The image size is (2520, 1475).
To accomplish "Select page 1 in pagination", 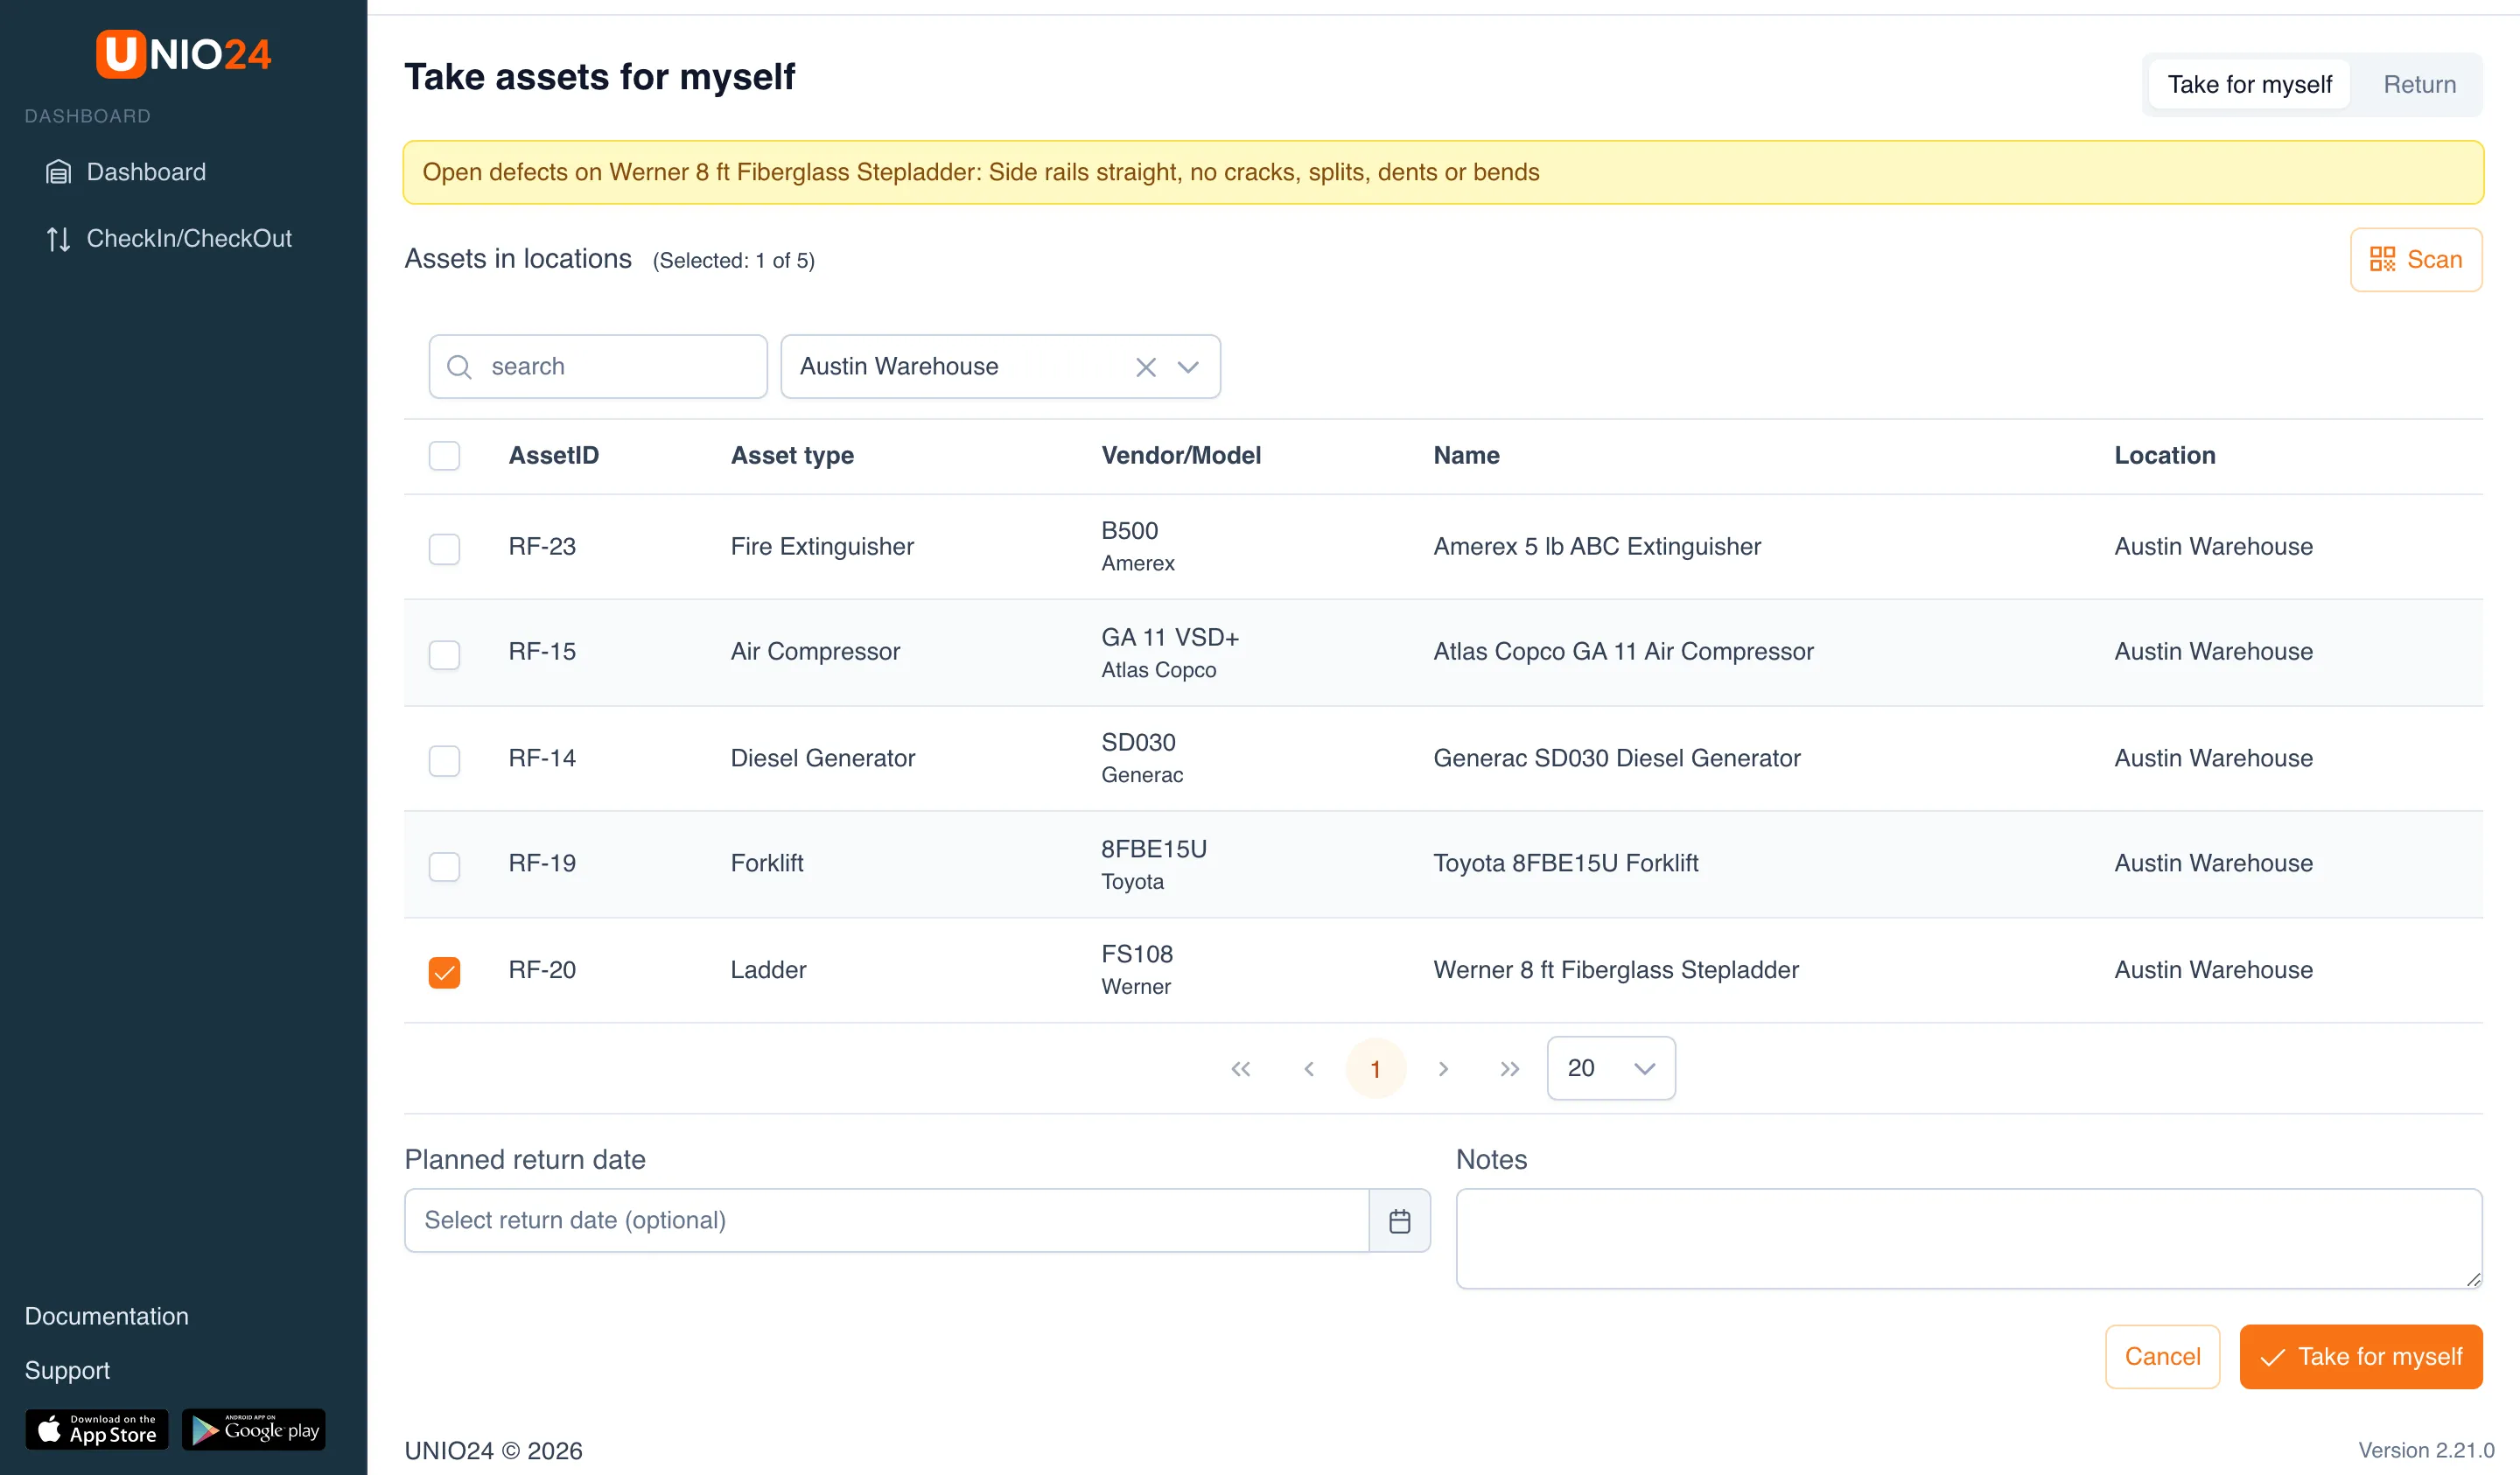I will coord(1375,1068).
